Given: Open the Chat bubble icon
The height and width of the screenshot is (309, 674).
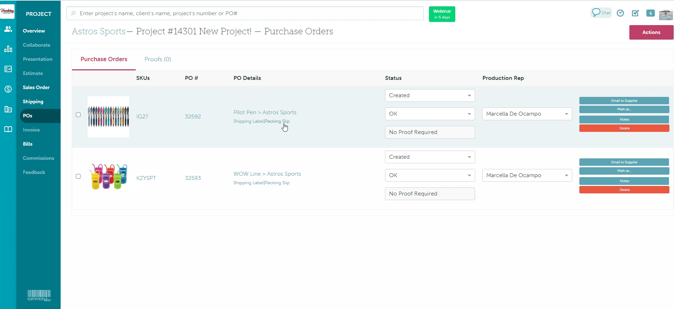Looking at the screenshot, I should (601, 13).
